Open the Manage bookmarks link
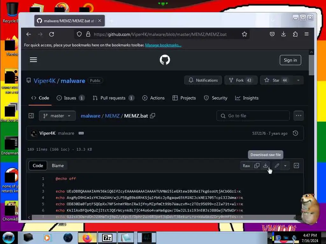The height and width of the screenshot is (244, 326). click(x=163, y=45)
